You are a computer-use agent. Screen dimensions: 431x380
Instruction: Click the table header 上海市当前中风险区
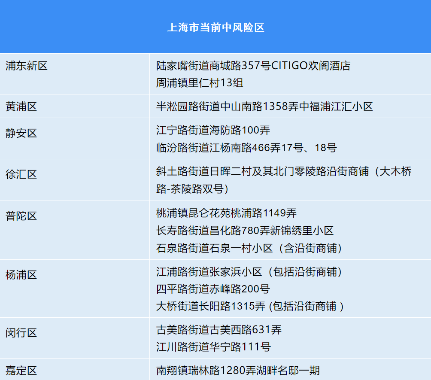click(x=215, y=27)
